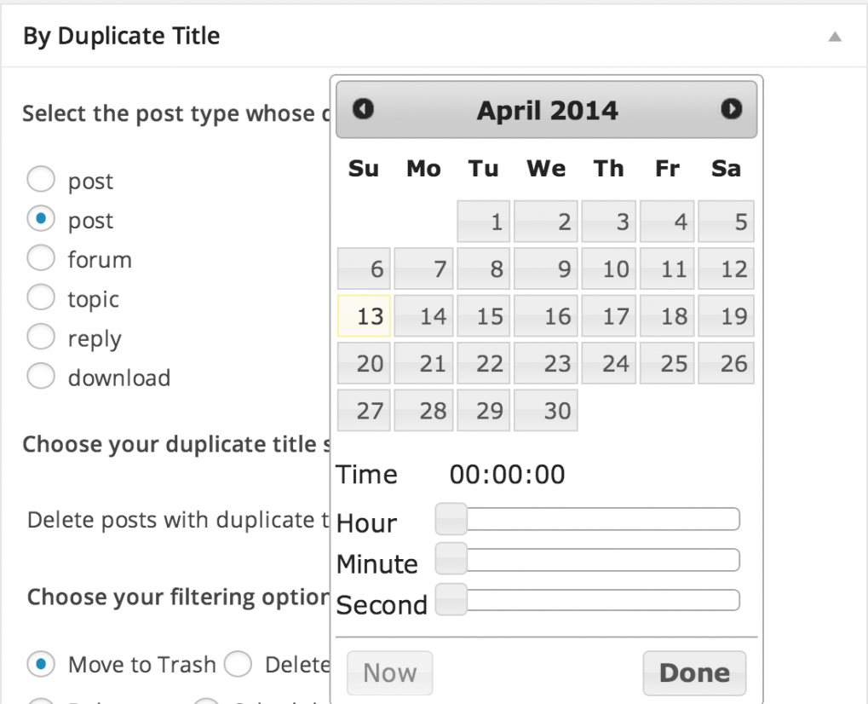Click the Minute slider handle
This screenshot has width=868, height=704.
pyautogui.click(x=452, y=558)
